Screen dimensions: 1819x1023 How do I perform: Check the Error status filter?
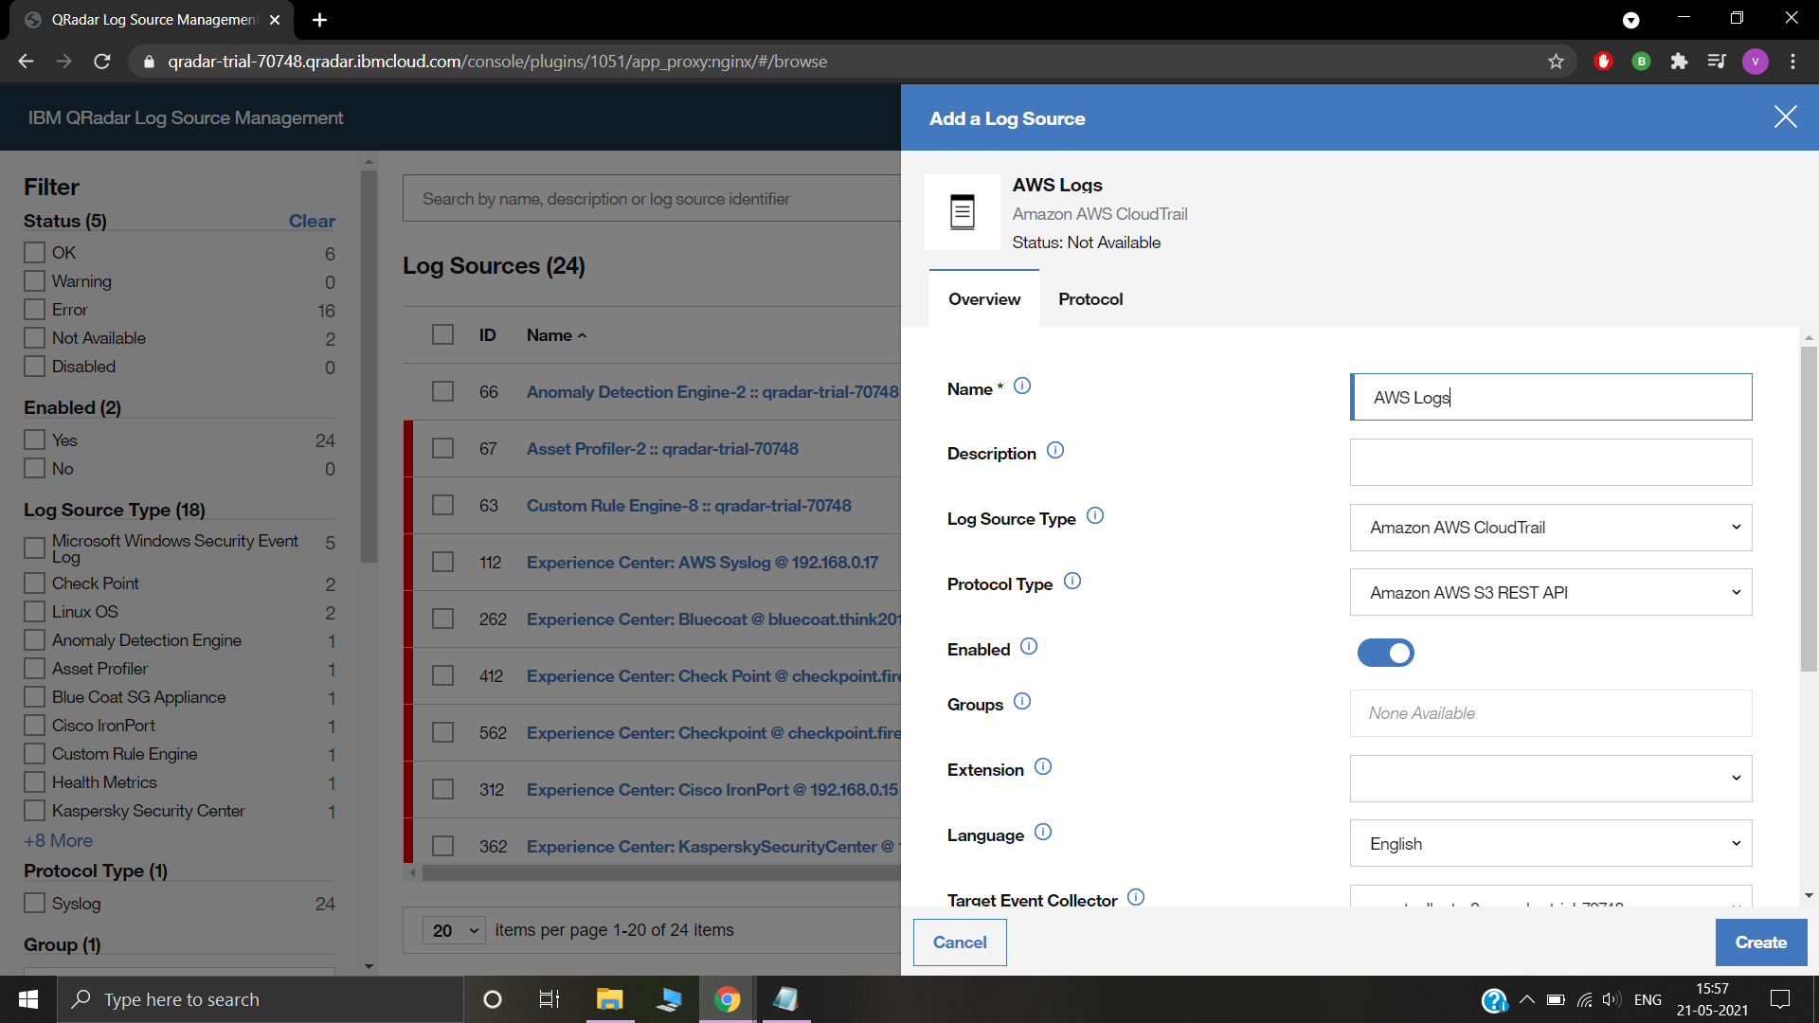click(34, 310)
